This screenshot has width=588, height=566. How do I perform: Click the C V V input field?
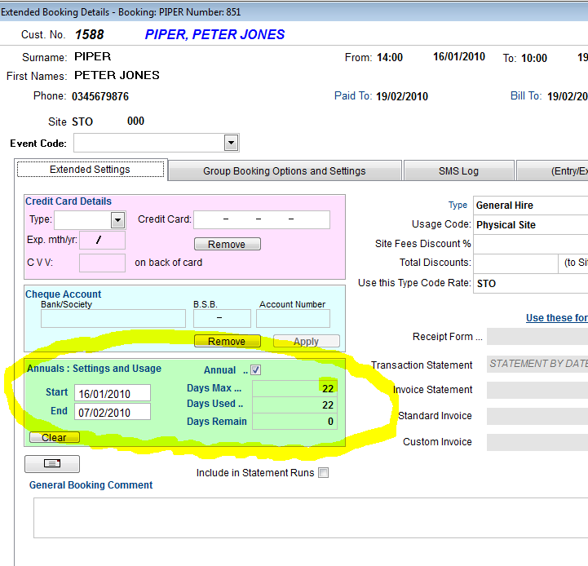pos(102,263)
